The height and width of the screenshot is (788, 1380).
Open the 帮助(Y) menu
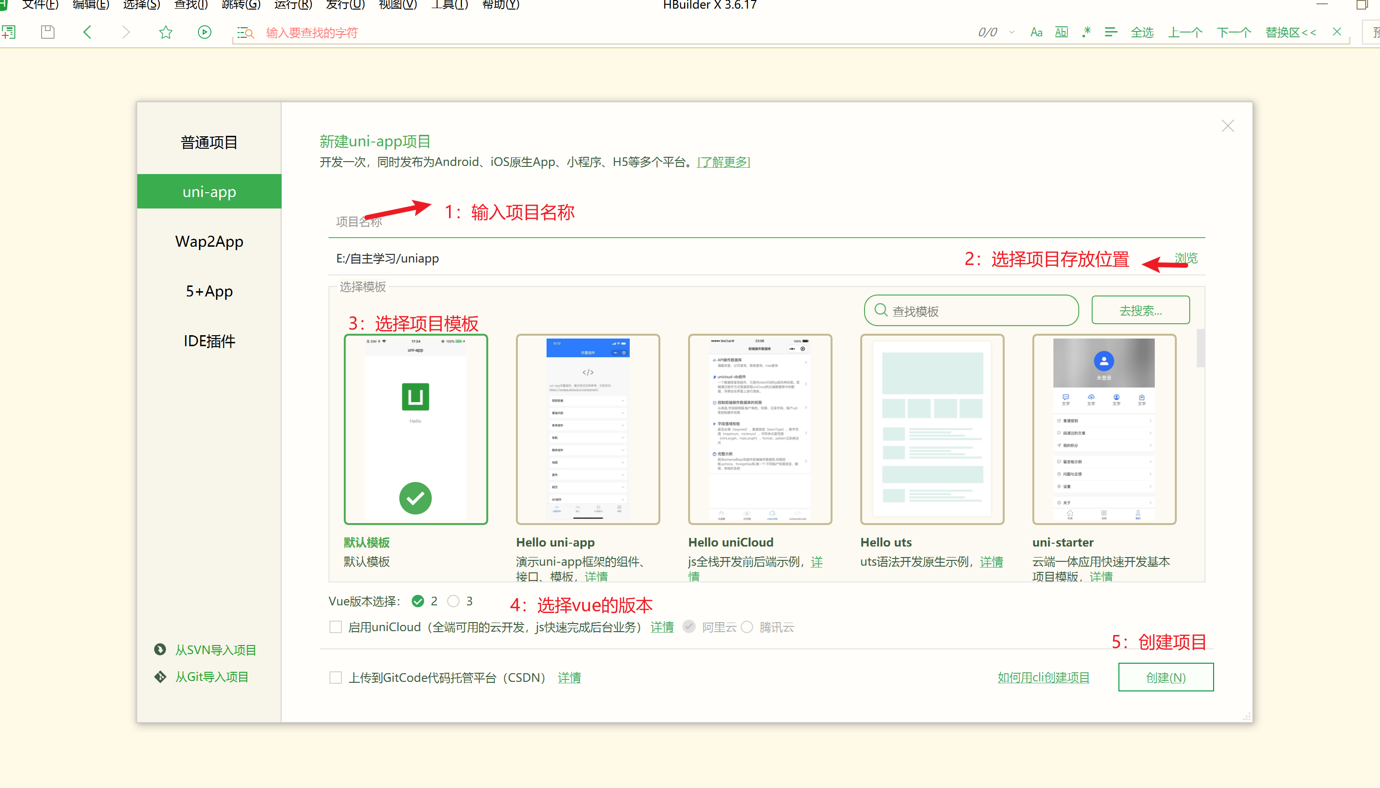[501, 5]
